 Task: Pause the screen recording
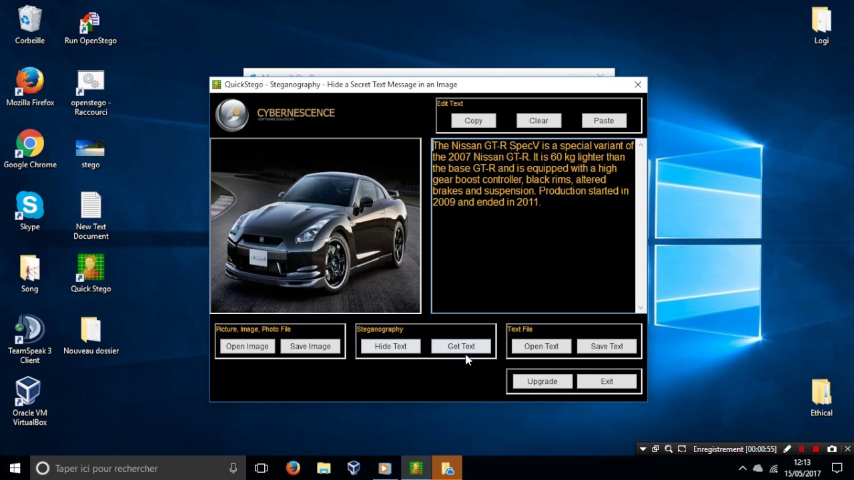[x=801, y=449]
